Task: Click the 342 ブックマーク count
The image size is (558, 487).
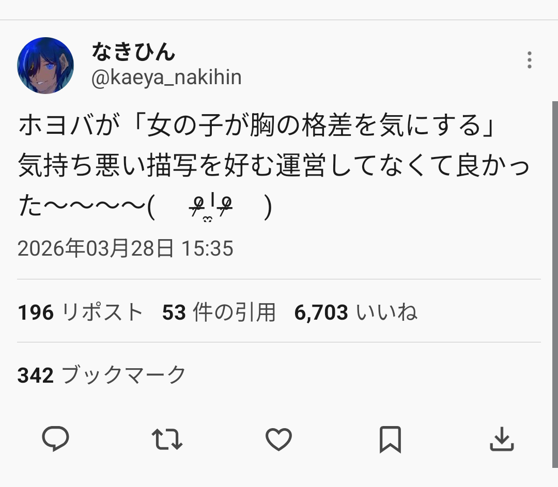Action: [101, 375]
